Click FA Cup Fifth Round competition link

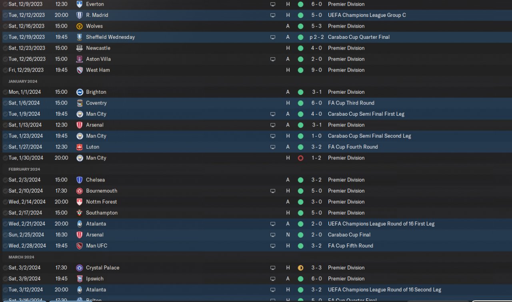[350, 246]
